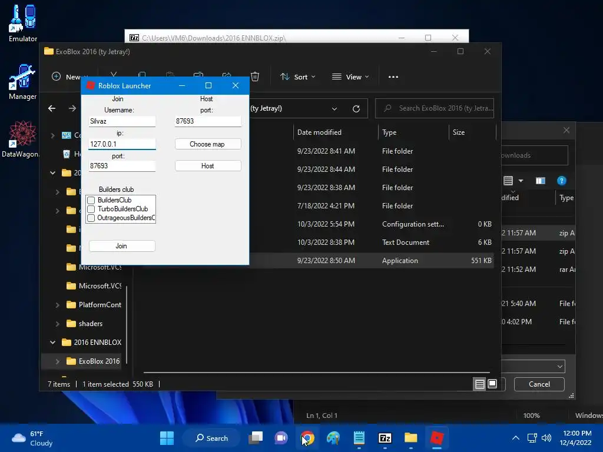Open the Windows Start menu
Screen dimensions: 603x452
point(167,438)
